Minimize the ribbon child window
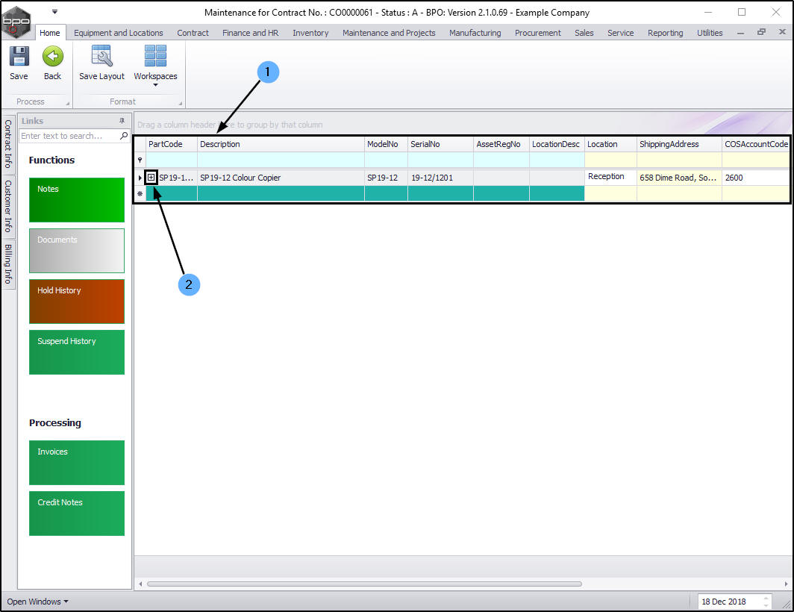 point(741,33)
